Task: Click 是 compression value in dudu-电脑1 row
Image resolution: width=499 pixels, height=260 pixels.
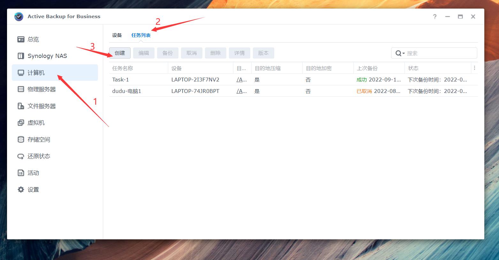Action: pyautogui.click(x=257, y=91)
